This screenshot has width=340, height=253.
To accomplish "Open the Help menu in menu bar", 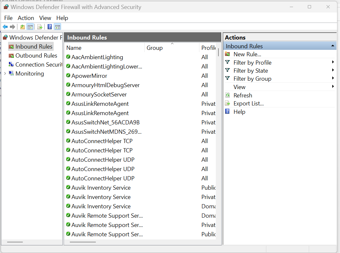I will click(62, 18).
